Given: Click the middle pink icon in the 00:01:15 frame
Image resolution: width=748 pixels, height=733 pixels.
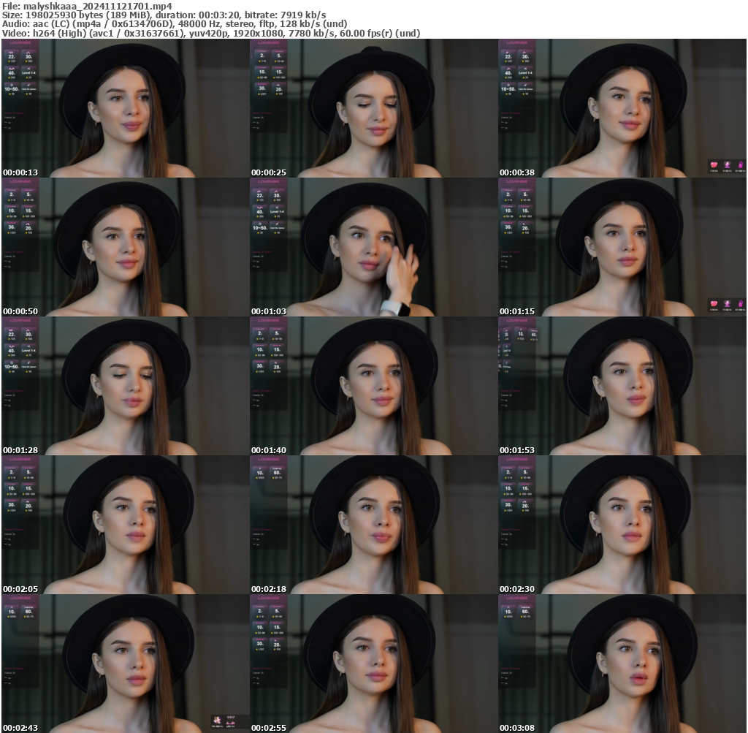Looking at the screenshot, I should (x=728, y=304).
